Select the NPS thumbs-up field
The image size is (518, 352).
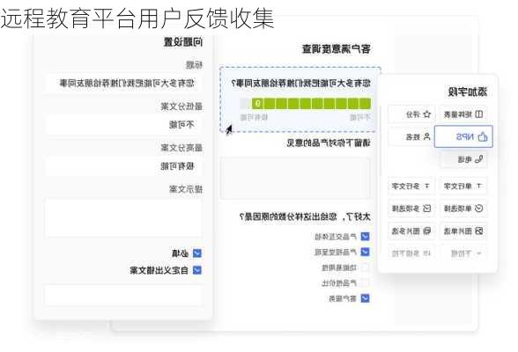coord(463,136)
